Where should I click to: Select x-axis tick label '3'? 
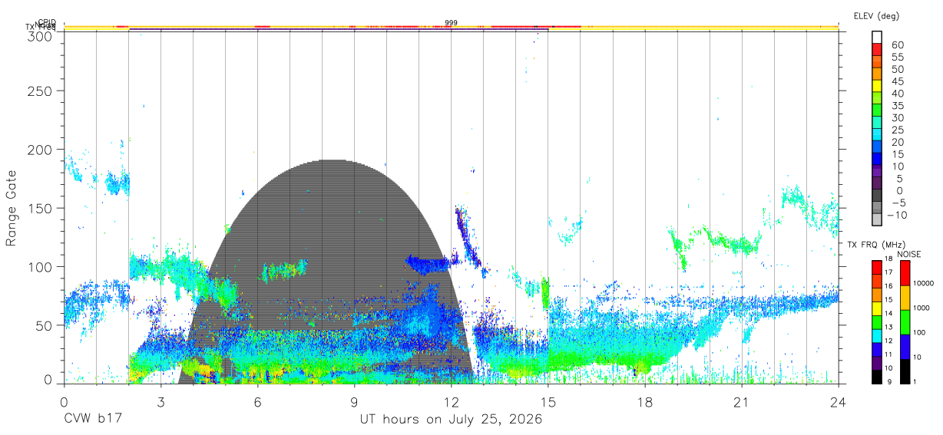pyautogui.click(x=160, y=400)
